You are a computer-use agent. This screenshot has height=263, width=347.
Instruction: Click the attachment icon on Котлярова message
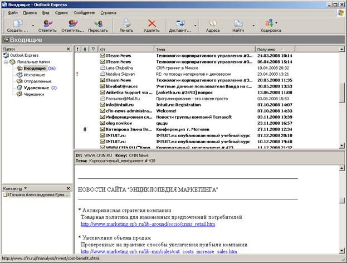point(85,129)
